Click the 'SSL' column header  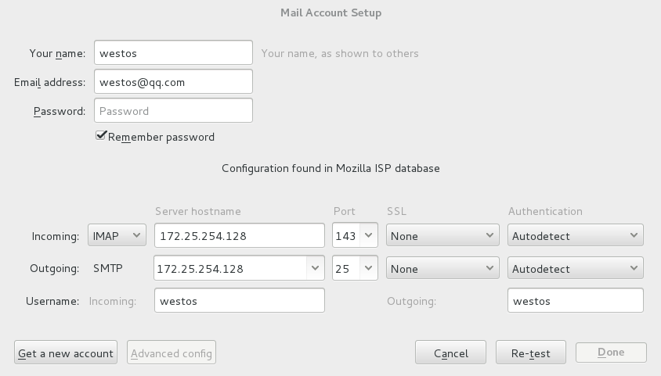[397, 211]
